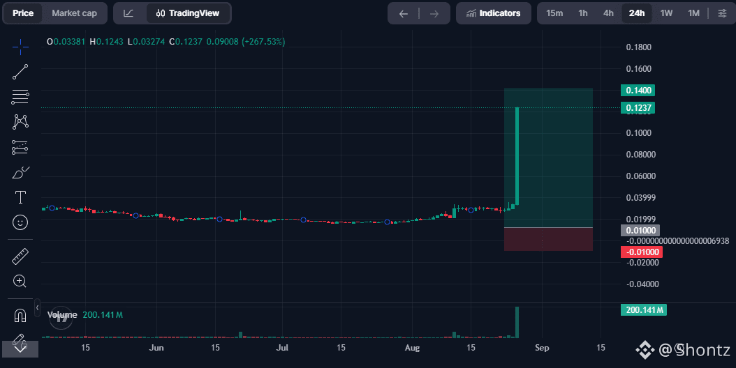
Task: Click the 0.1237 current price label
Action: pyautogui.click(x=638, y=108)
